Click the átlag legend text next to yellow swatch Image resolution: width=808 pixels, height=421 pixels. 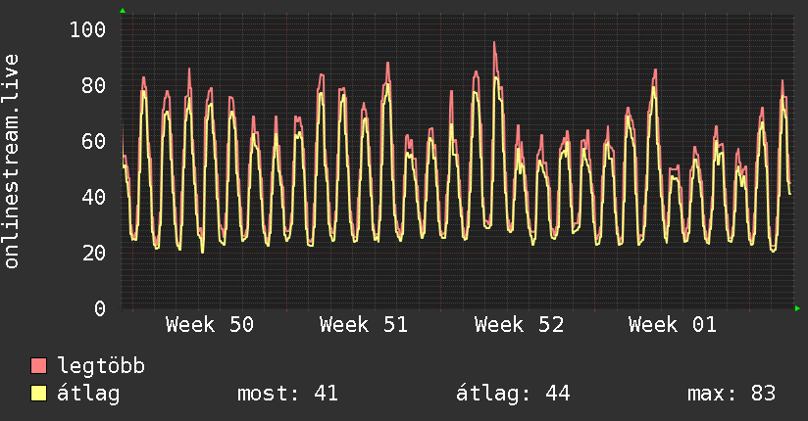click(89, 394)
